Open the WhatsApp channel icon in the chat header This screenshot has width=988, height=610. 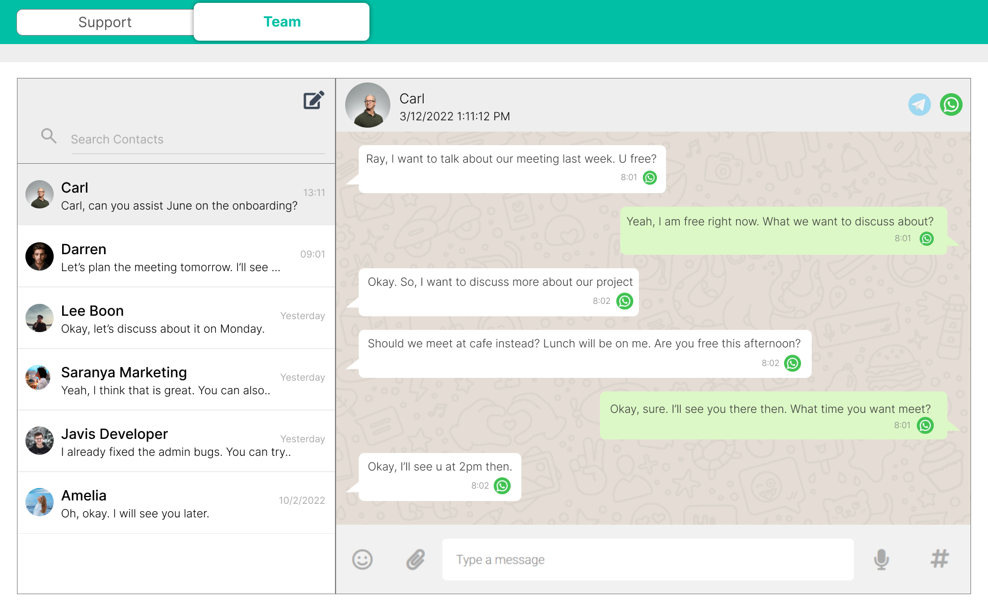click(x=951, y=104)
